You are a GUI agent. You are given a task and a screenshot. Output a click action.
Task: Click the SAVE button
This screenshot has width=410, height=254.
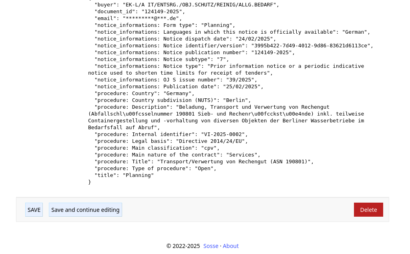coord(34,210)
